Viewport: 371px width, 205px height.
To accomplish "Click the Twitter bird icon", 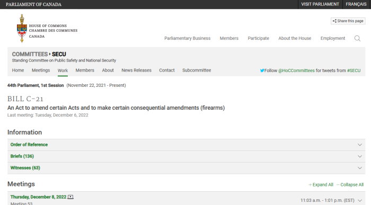I will coord(262,70).
